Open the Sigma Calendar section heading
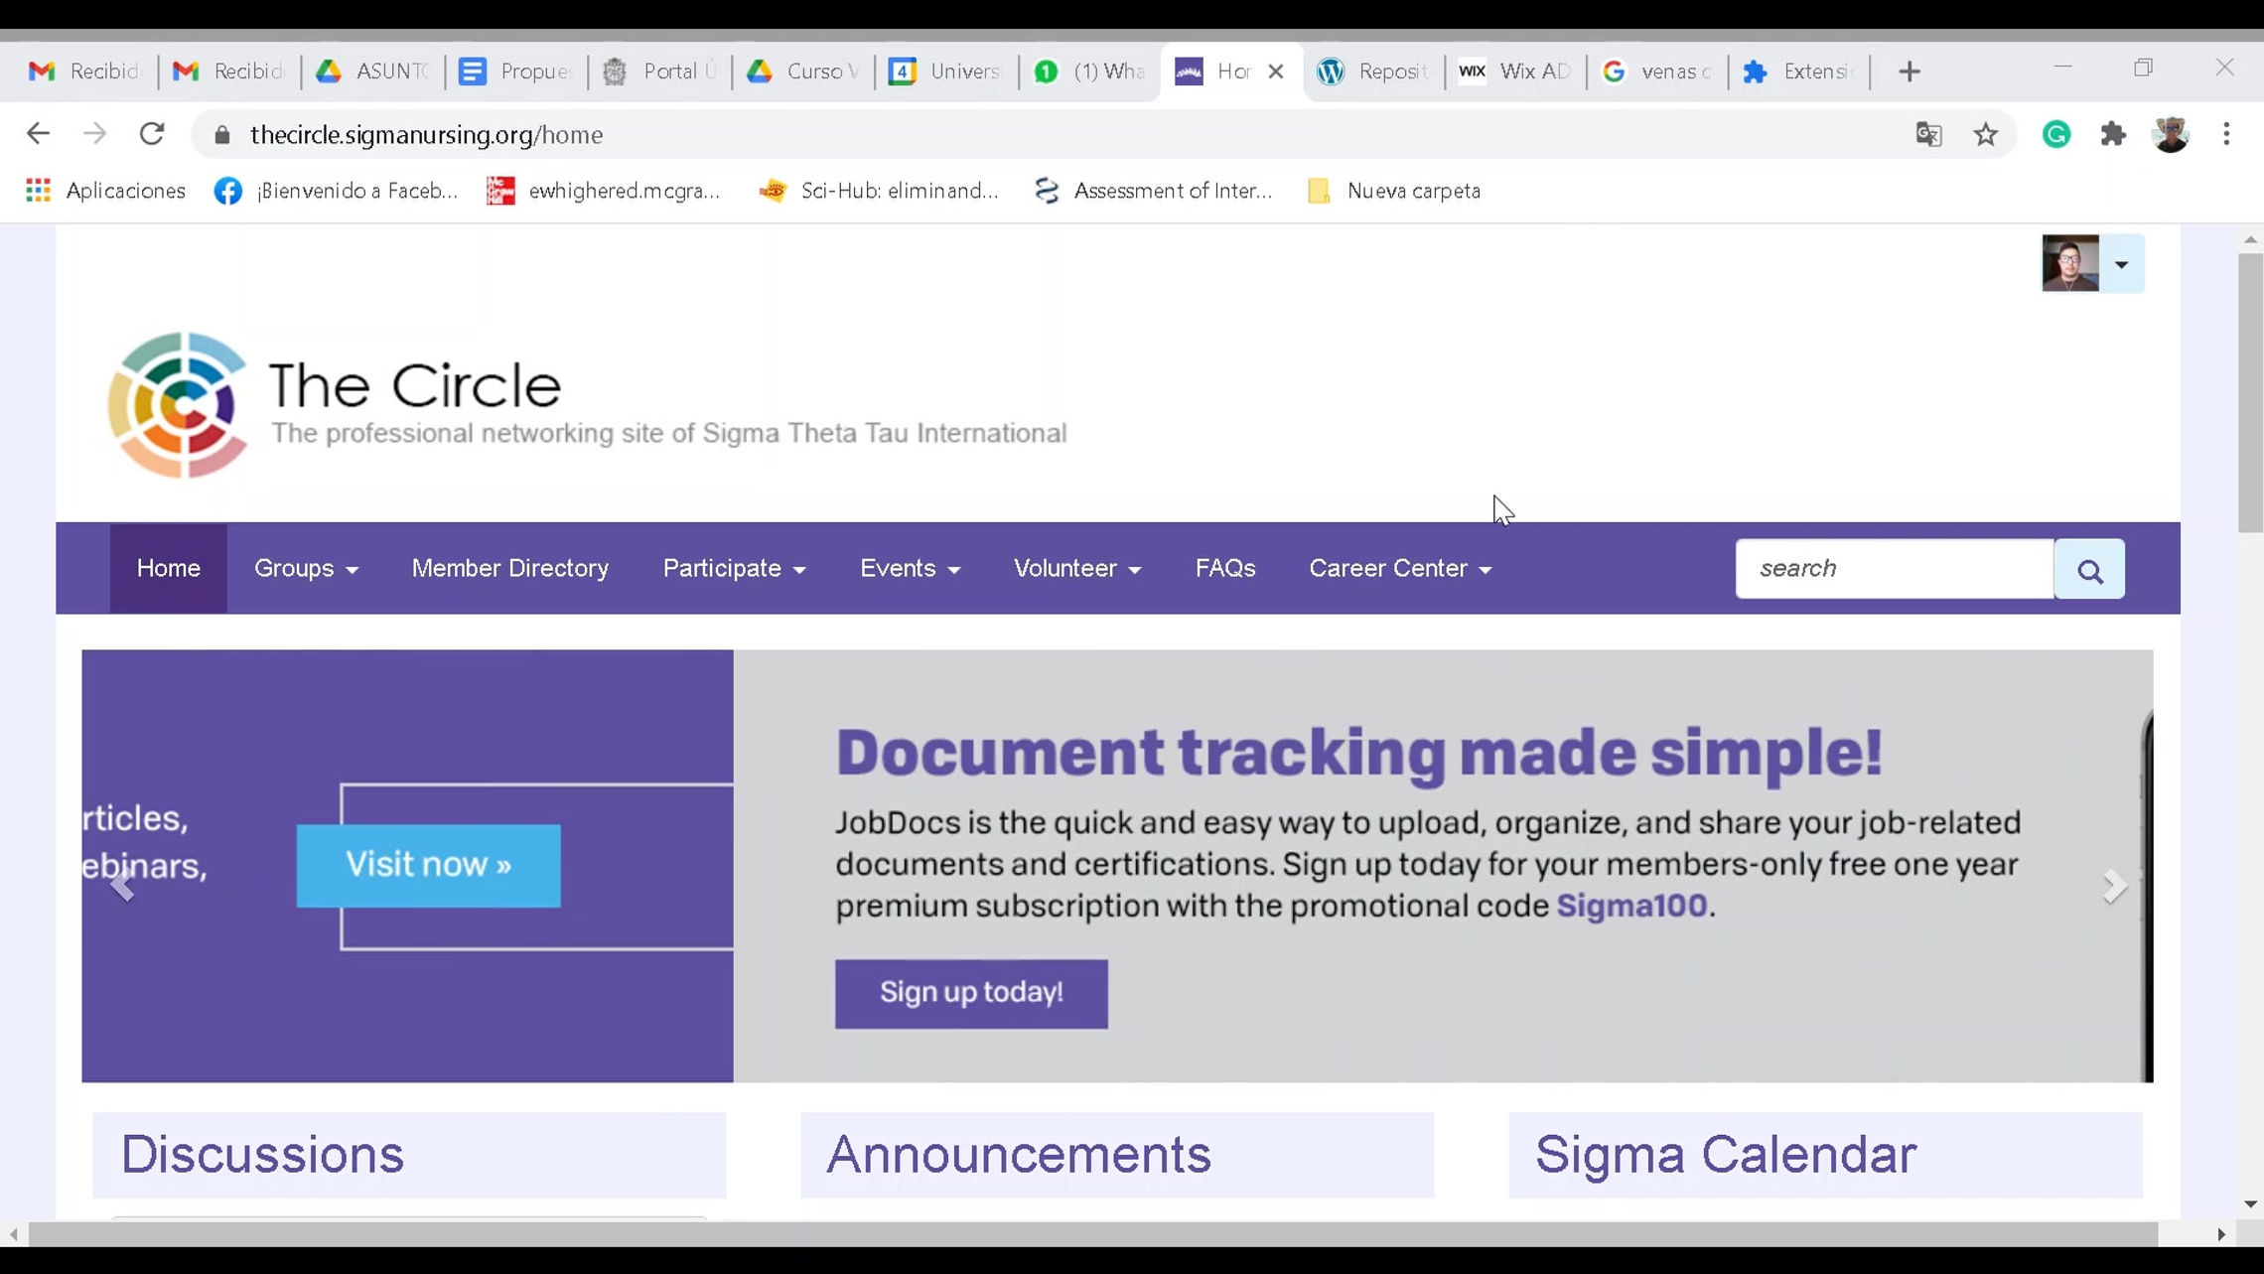 1726,1154
